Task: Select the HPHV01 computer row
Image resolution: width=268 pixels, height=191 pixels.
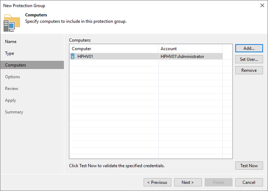Action: 85,56
